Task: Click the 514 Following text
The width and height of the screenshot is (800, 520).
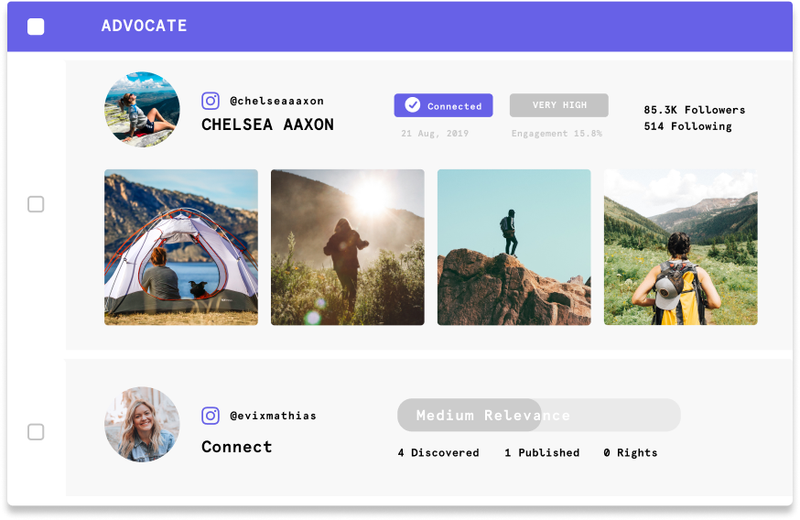Action: 687,126
